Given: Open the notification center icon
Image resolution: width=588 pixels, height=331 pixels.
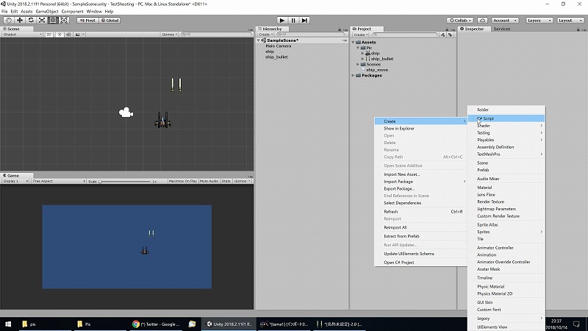Looking at the screenshot, I should click(576, 324).
